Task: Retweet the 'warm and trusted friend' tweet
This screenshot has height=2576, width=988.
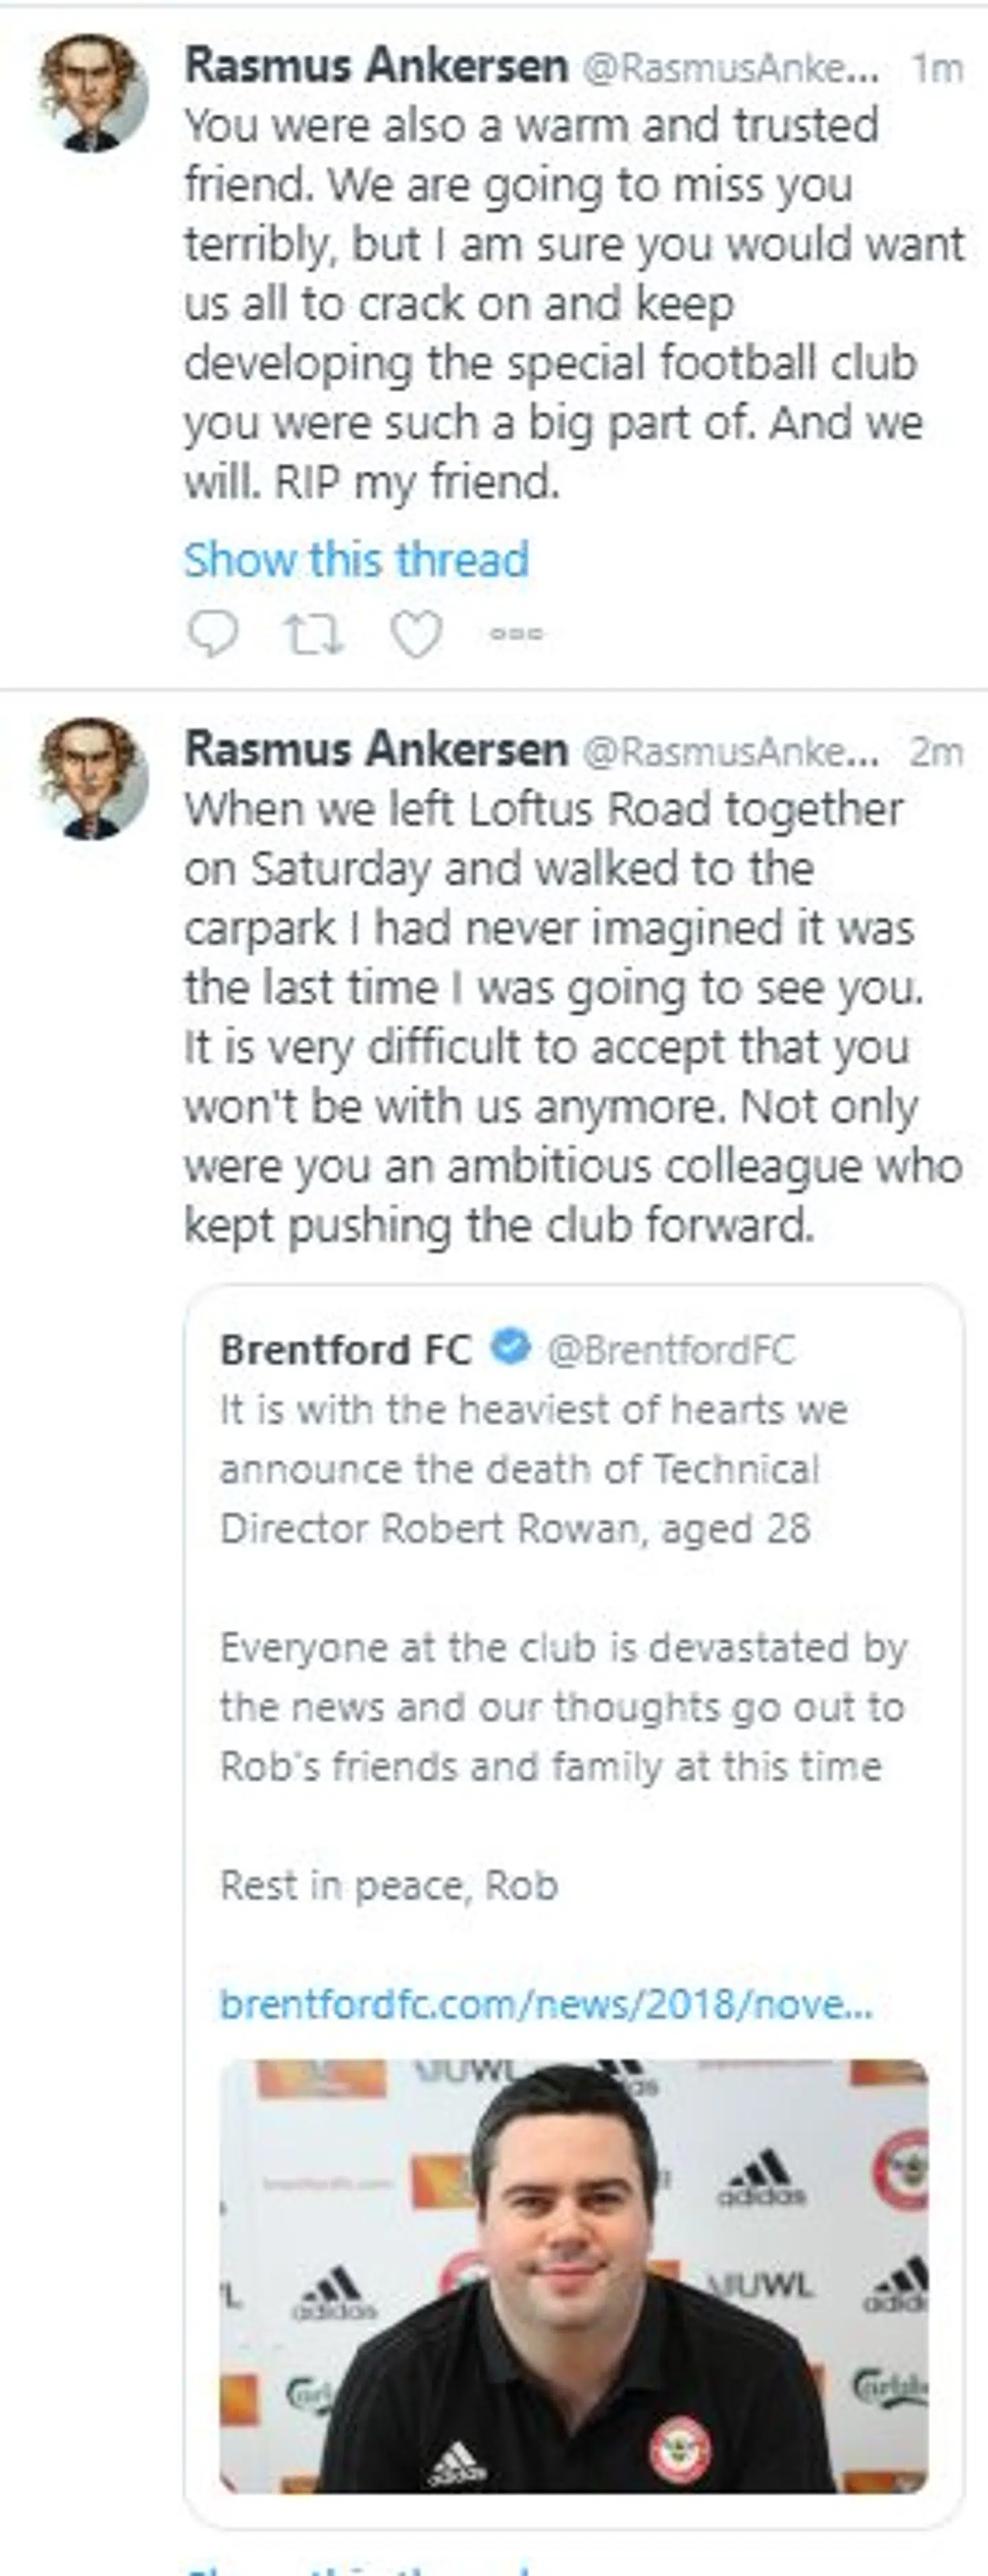Action: [314, 634]
